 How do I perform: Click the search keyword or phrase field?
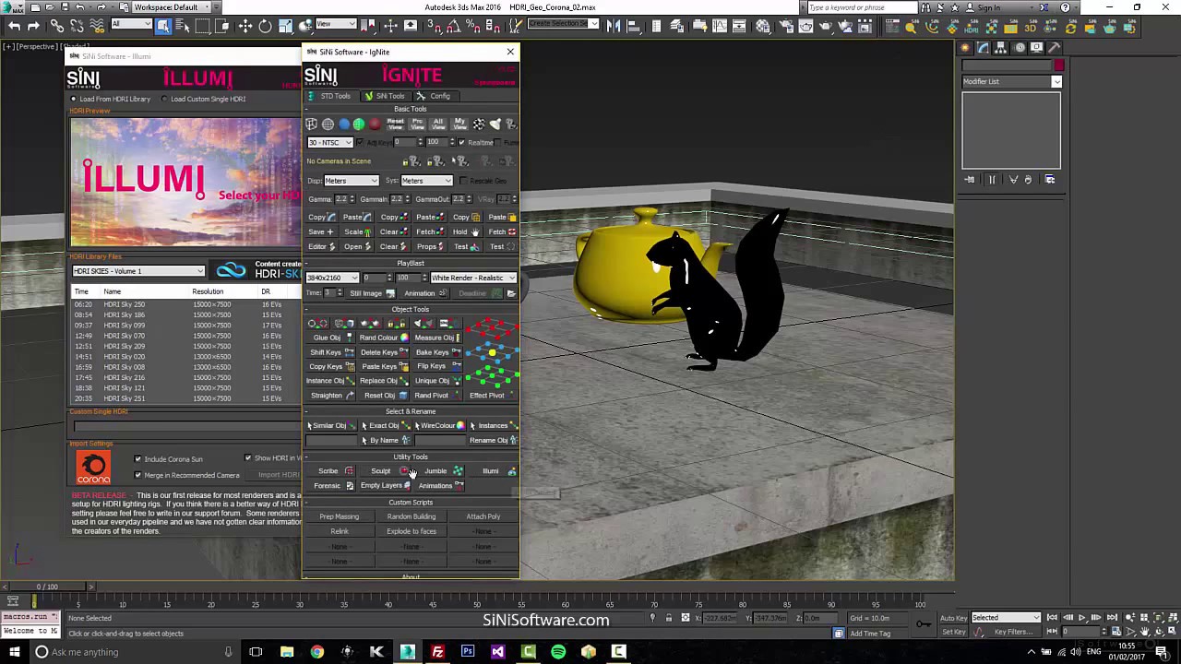863,7
